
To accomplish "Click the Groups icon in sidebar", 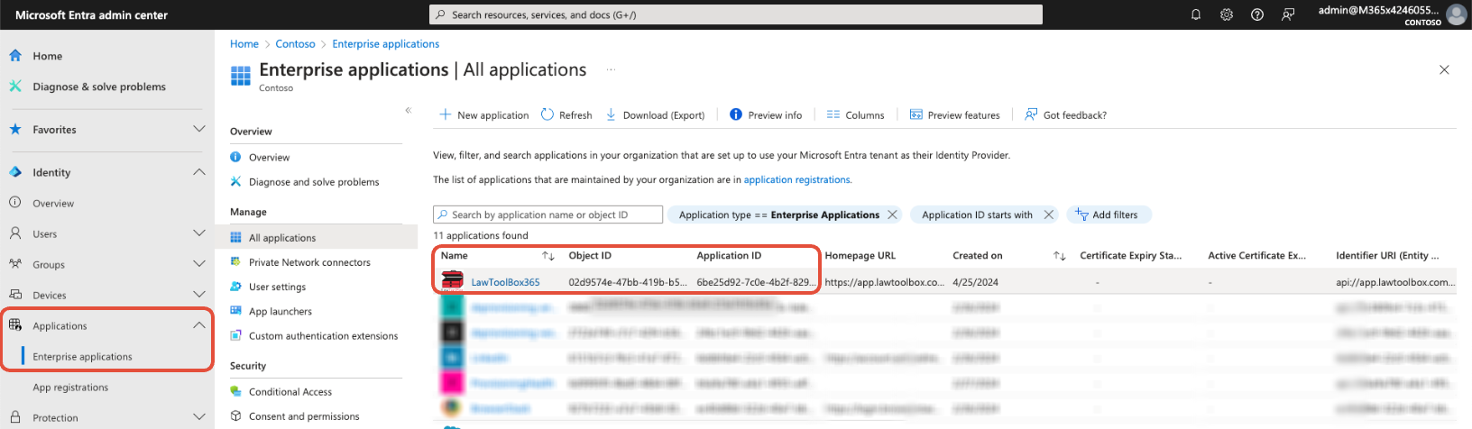I will [x=15, y=264].
